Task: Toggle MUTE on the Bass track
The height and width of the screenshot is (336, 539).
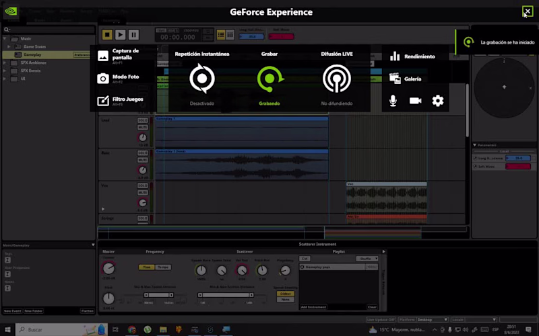Action: coord(143,160)
